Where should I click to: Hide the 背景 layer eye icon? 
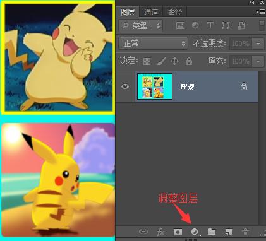[x=125, y=86]
